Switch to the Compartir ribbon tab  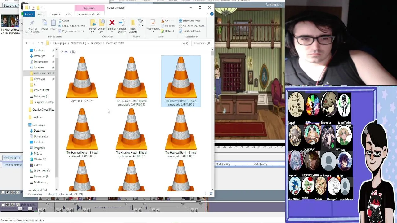[55, 14]
